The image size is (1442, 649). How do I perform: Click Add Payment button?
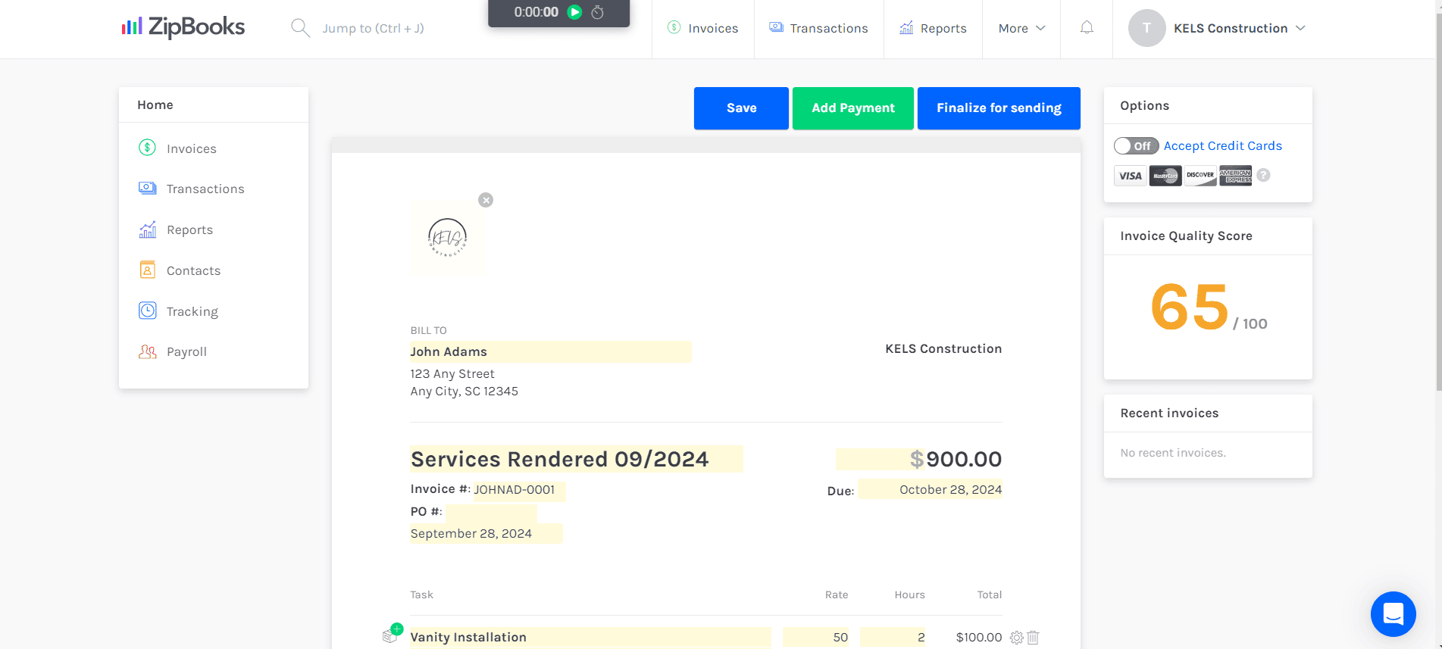point(852,108)
